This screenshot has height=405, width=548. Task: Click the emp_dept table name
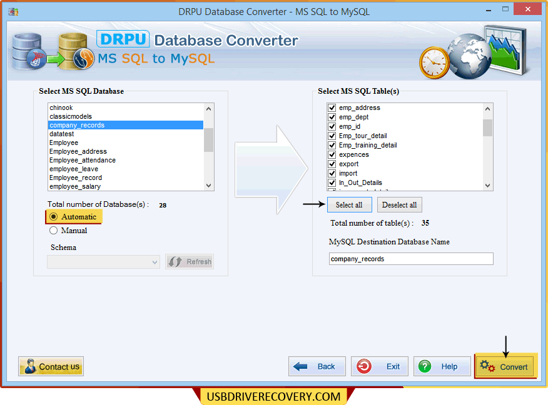point(353,117)
